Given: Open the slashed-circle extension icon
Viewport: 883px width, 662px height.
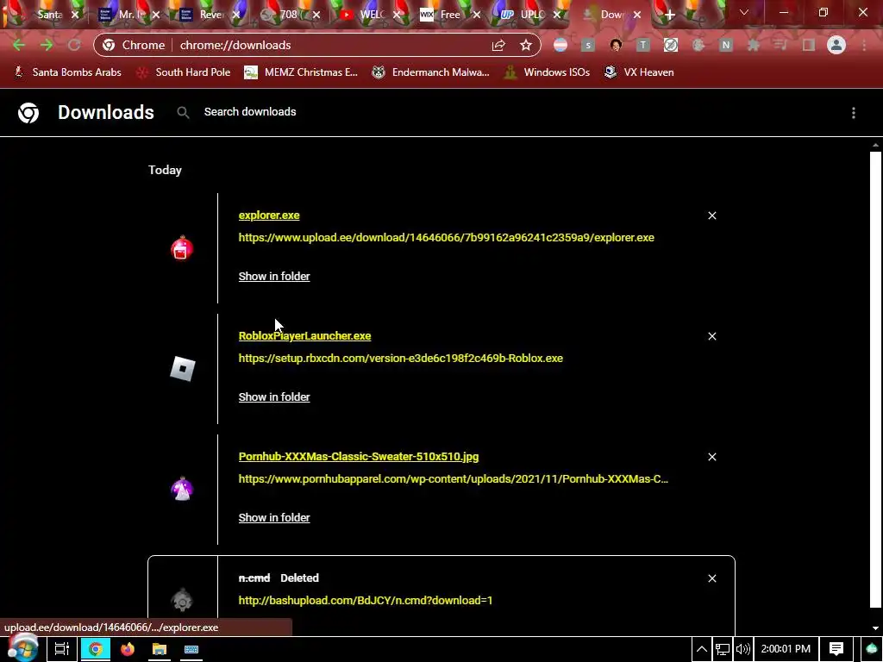Looking at the screenshot, I should [671, 45].
